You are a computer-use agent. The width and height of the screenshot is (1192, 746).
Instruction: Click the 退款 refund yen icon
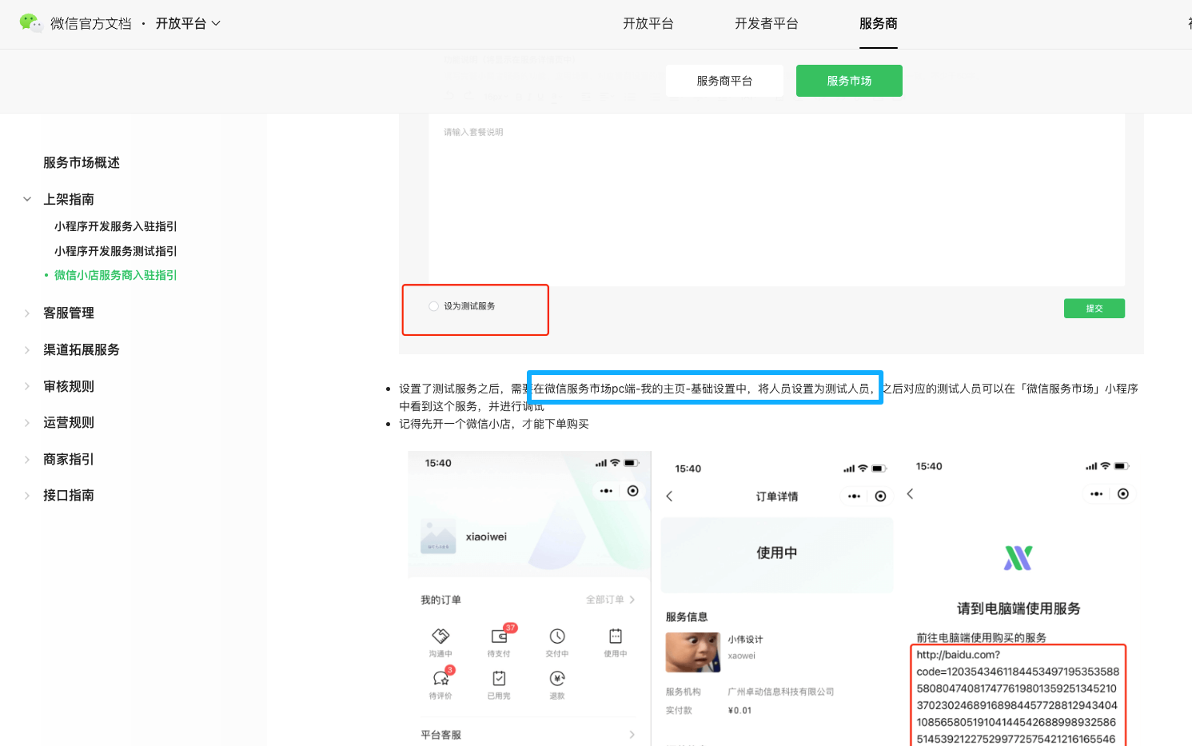557,678
